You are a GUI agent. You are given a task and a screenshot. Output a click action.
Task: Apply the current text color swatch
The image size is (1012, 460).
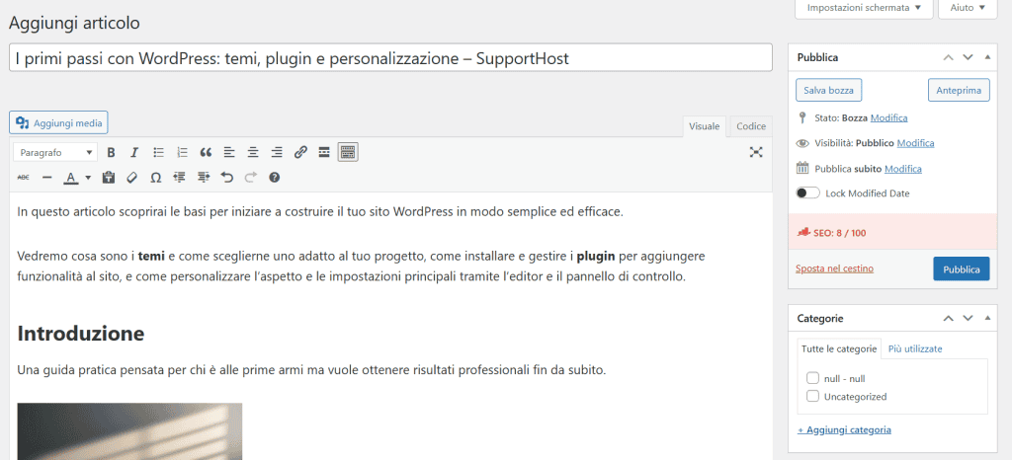pos(70,178)
